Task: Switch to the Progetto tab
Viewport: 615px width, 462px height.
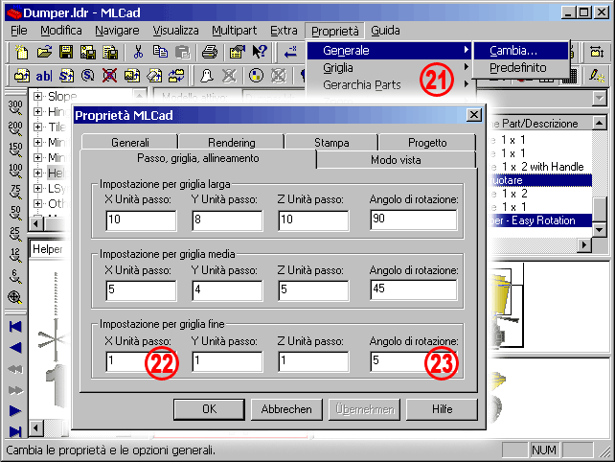Action: (427, 142)
